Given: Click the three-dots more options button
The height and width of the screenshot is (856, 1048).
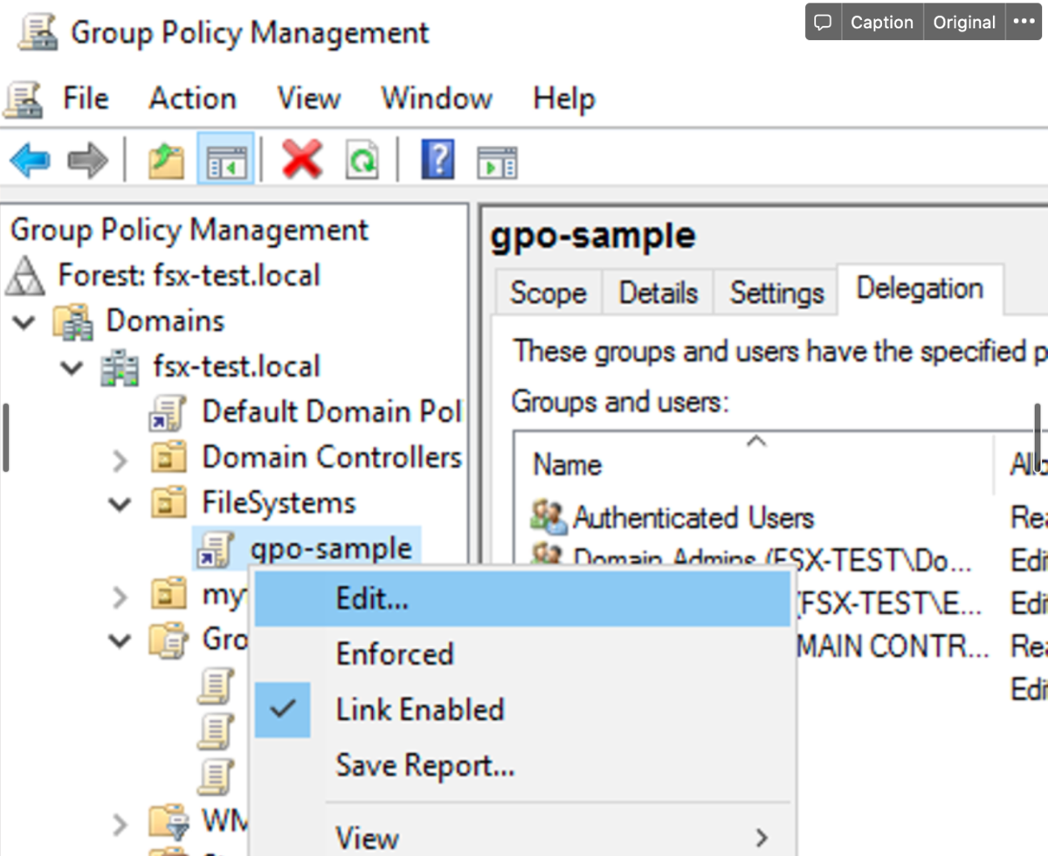Looking at the screenshot, I should tap(1023, 23).
